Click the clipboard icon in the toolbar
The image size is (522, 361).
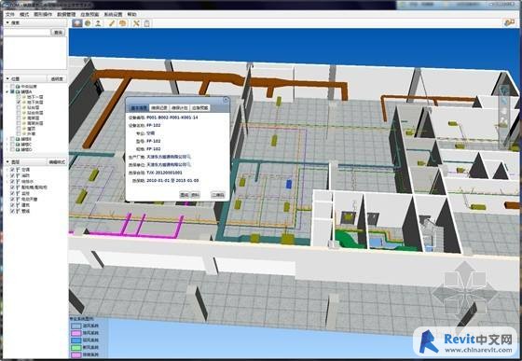coord(147,23)
